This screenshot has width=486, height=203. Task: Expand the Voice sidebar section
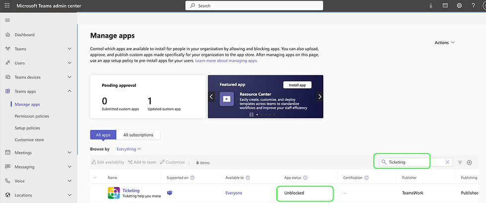(69, 181)
